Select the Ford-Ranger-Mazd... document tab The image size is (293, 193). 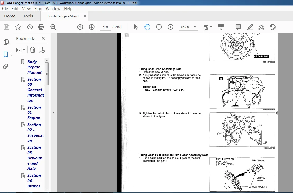[64, 16]
